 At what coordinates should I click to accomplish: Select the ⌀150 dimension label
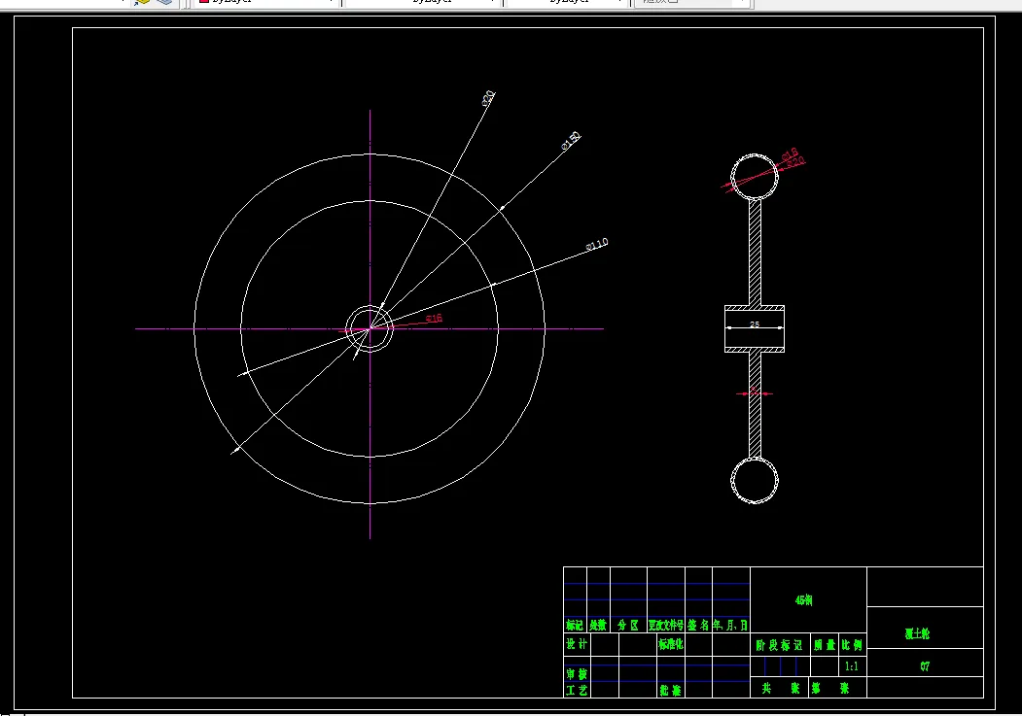coord(571,141)
